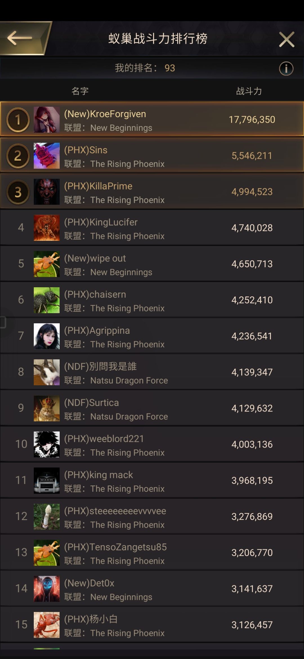Open the ant avatar of wipe out
This screenshot has width=304, height=659.
[47, 264]
